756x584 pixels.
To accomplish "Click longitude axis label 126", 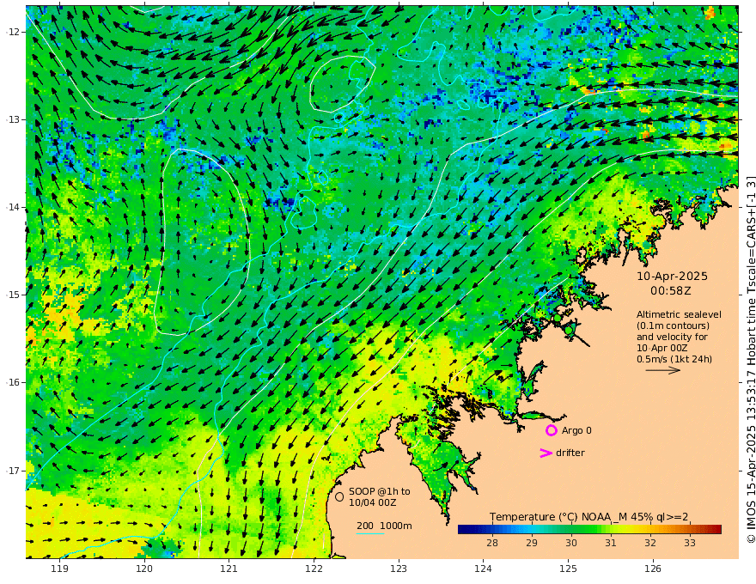I will tap(653, 569).
